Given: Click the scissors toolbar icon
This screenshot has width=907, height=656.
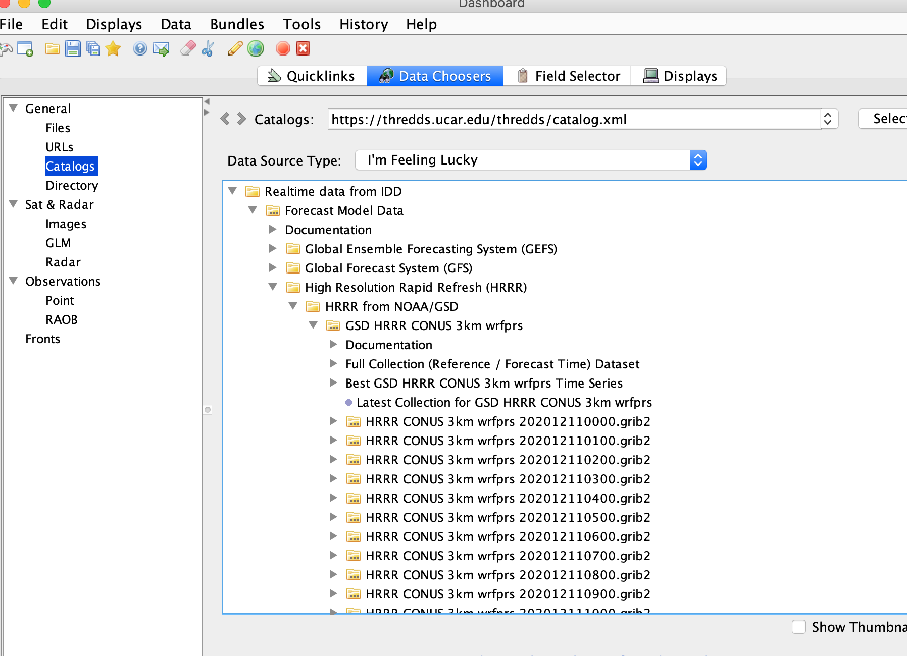Looking at the screenshot, I should click(x=208, y=49).
